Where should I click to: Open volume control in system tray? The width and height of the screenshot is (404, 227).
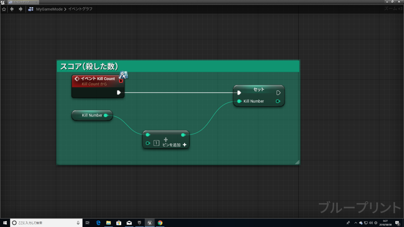371,223
